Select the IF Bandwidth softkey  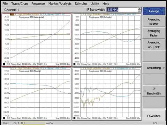(x=154, y=91)
